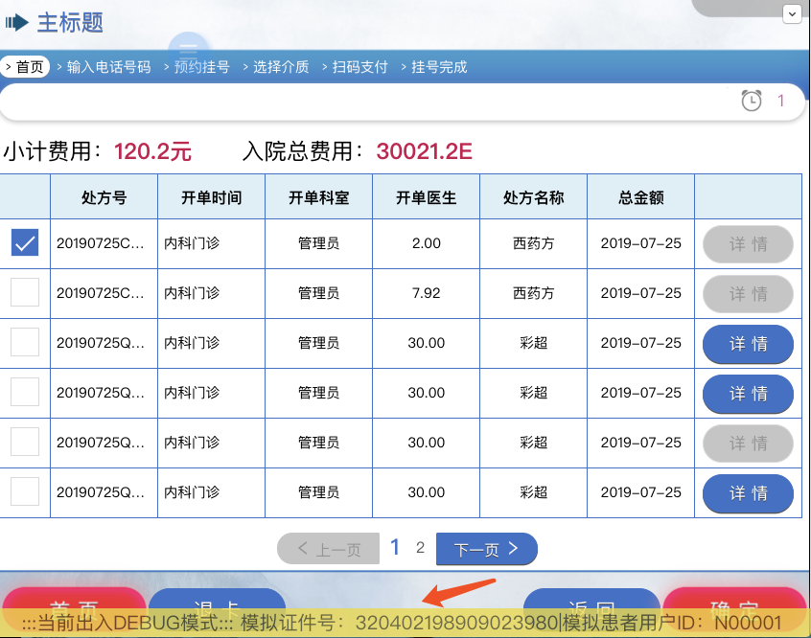
Task: Uncheck the first prescription row checkbox
Action: pos(25,242)
